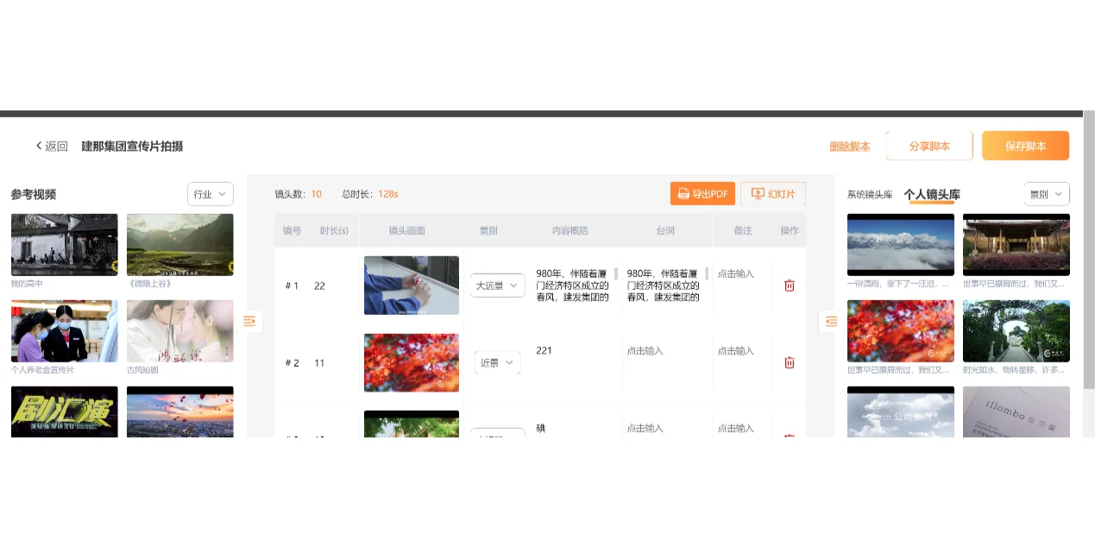Click the back chevron next to 返回
1095x547 pixels.
pos(39,146)
